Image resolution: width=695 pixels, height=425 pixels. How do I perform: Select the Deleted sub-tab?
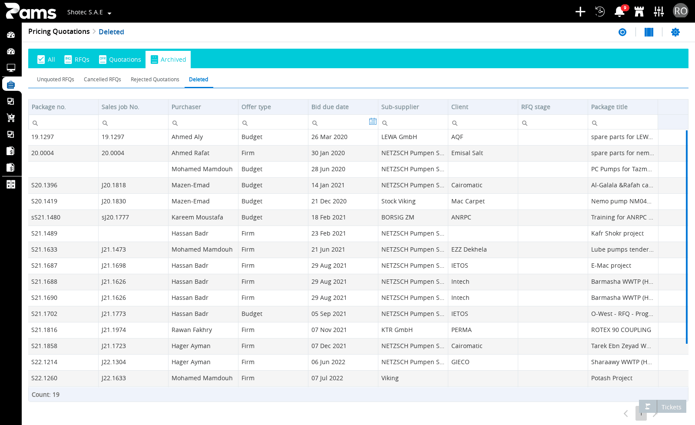[x=199, y=80]
